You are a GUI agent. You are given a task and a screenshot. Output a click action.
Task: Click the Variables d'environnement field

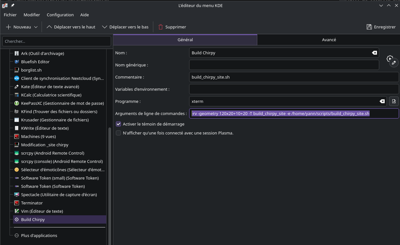[x=294, y=89]
